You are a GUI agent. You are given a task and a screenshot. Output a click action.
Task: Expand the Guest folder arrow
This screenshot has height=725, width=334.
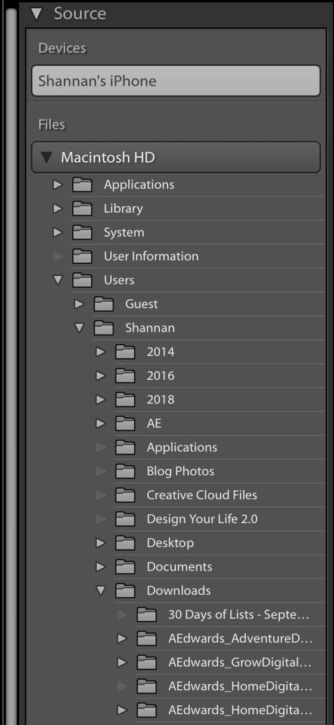point(79,304)
